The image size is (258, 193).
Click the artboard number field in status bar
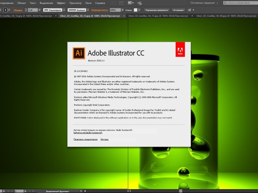(19, 191)
